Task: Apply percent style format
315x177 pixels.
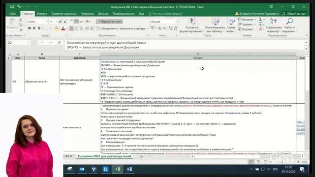Action: (x=159, y=29)
